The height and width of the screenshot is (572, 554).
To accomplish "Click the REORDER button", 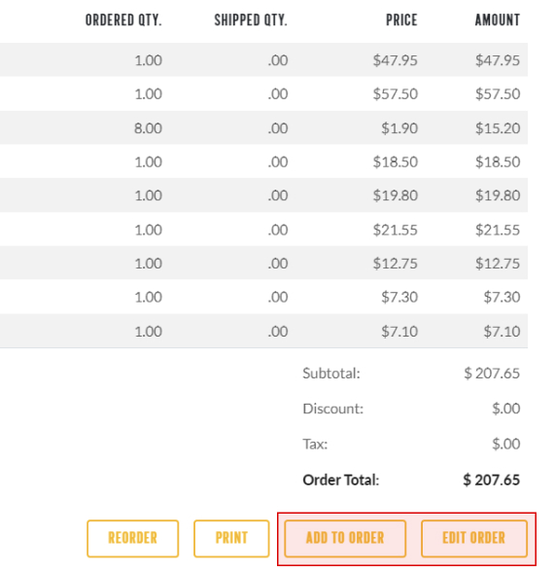I will pyautogui.click(x=132, y=539).
